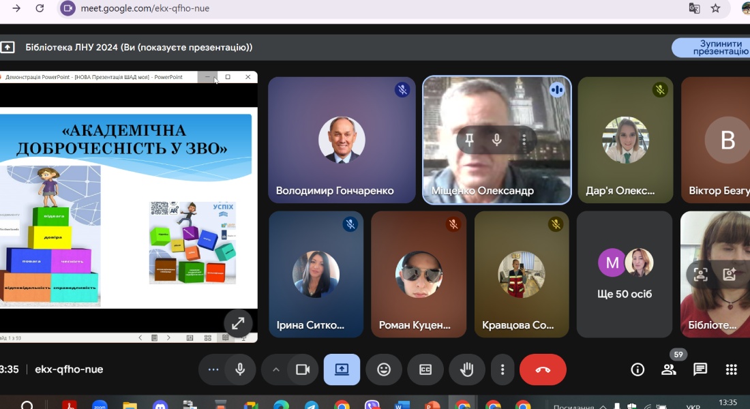
Task: Pin the Міщенко Олександр video tile
Action: 469,140
